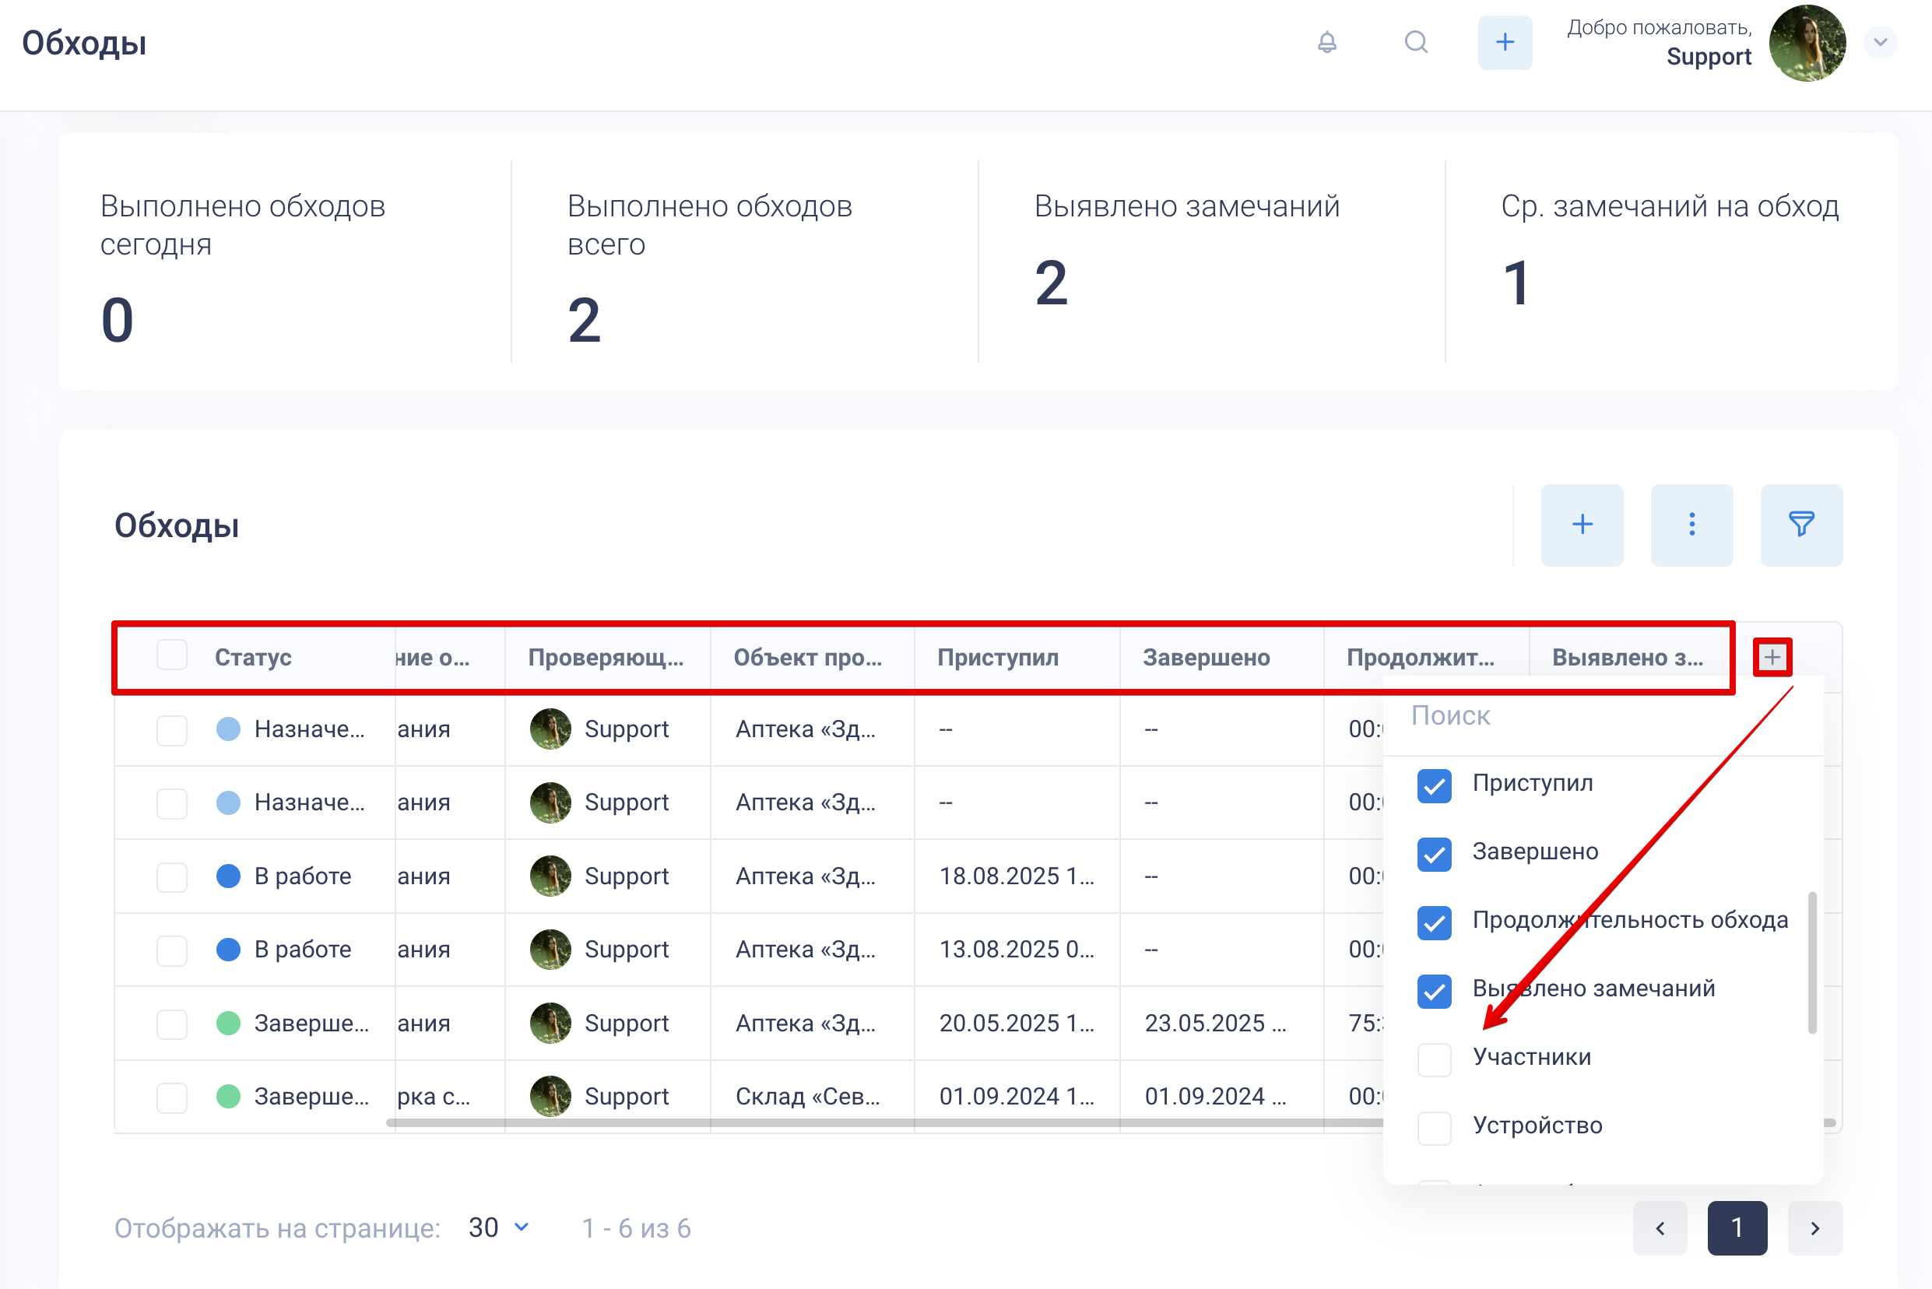Check the Устройство column checkbox
This screenshot has width=1932, height=1289.
pyautogui.click(x=1433, y=1127)
